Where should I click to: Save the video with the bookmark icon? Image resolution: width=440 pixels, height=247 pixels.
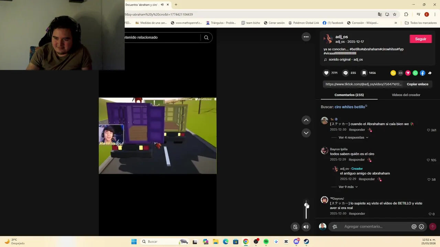pyautogui.click(x=364, y=73)
